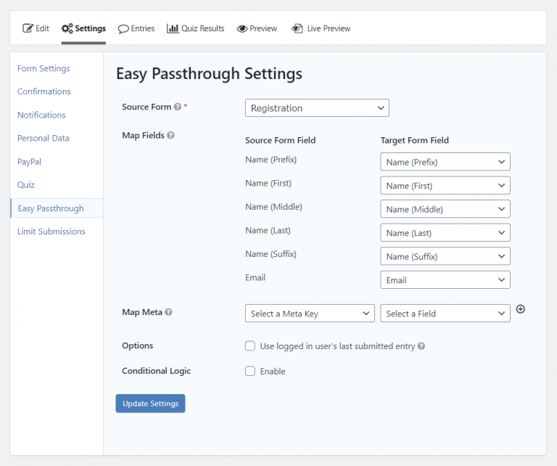
Task: Open the Name (Middle) target field dropdown
Action: tap(445, 209)
